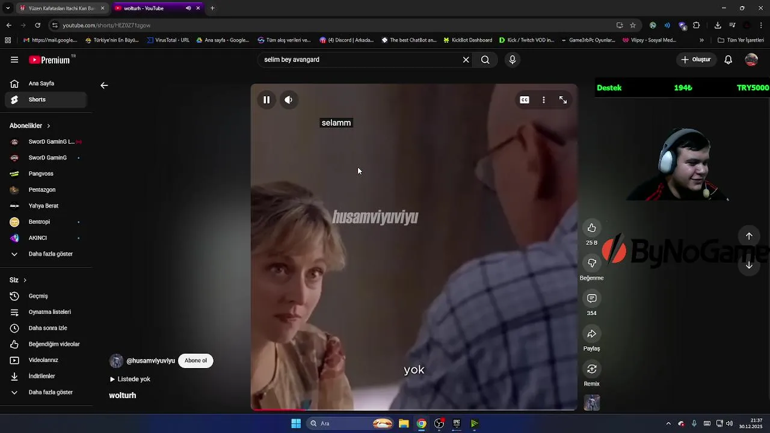Share the short via Paylaş

click(592, 334)
